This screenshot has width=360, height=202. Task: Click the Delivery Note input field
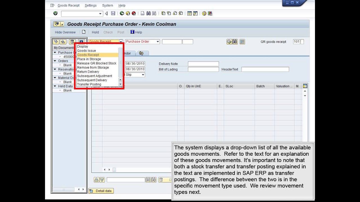(203, 64)
